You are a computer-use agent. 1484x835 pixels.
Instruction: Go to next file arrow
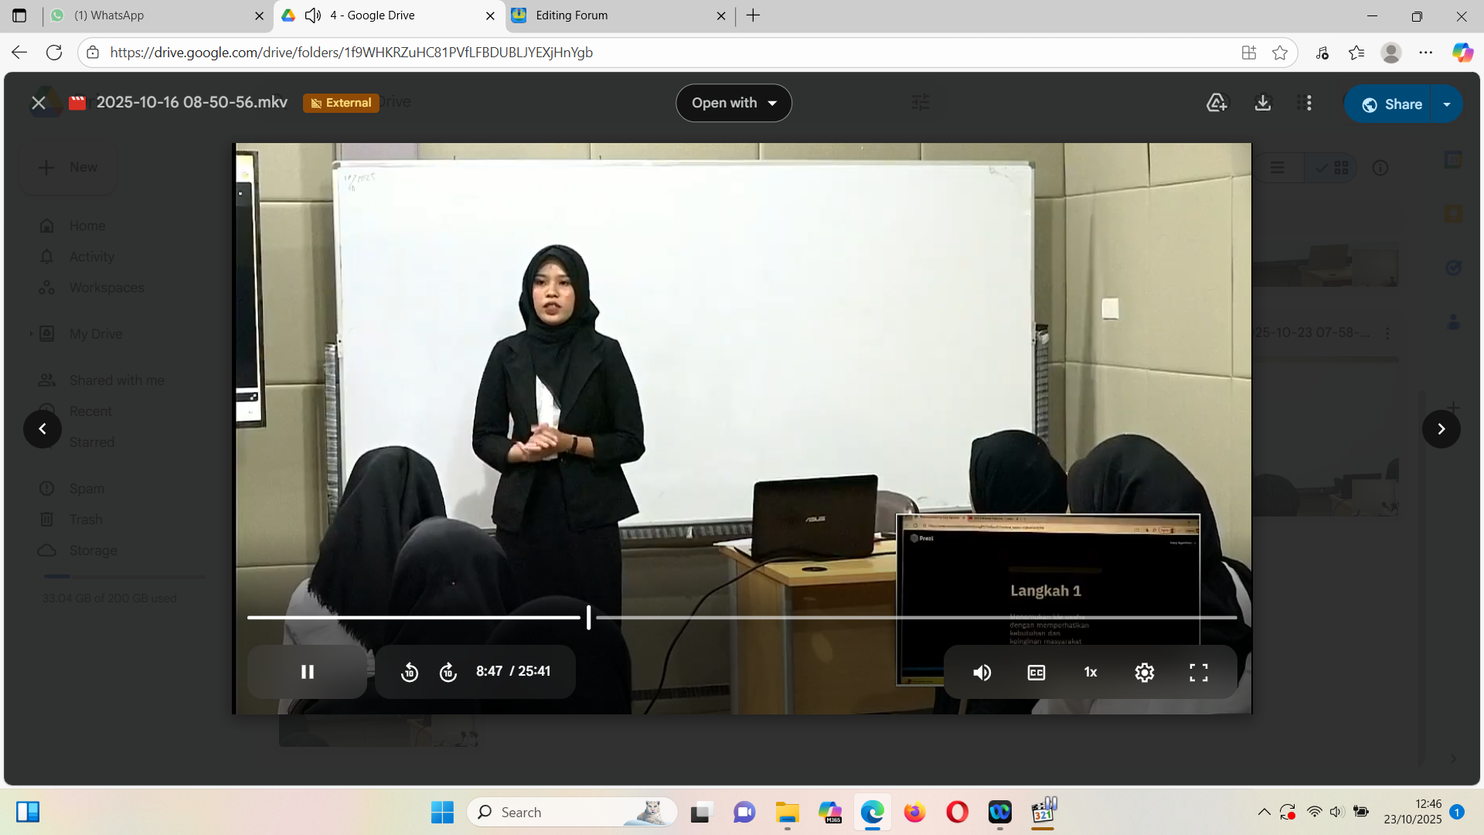pos(1441,429)
